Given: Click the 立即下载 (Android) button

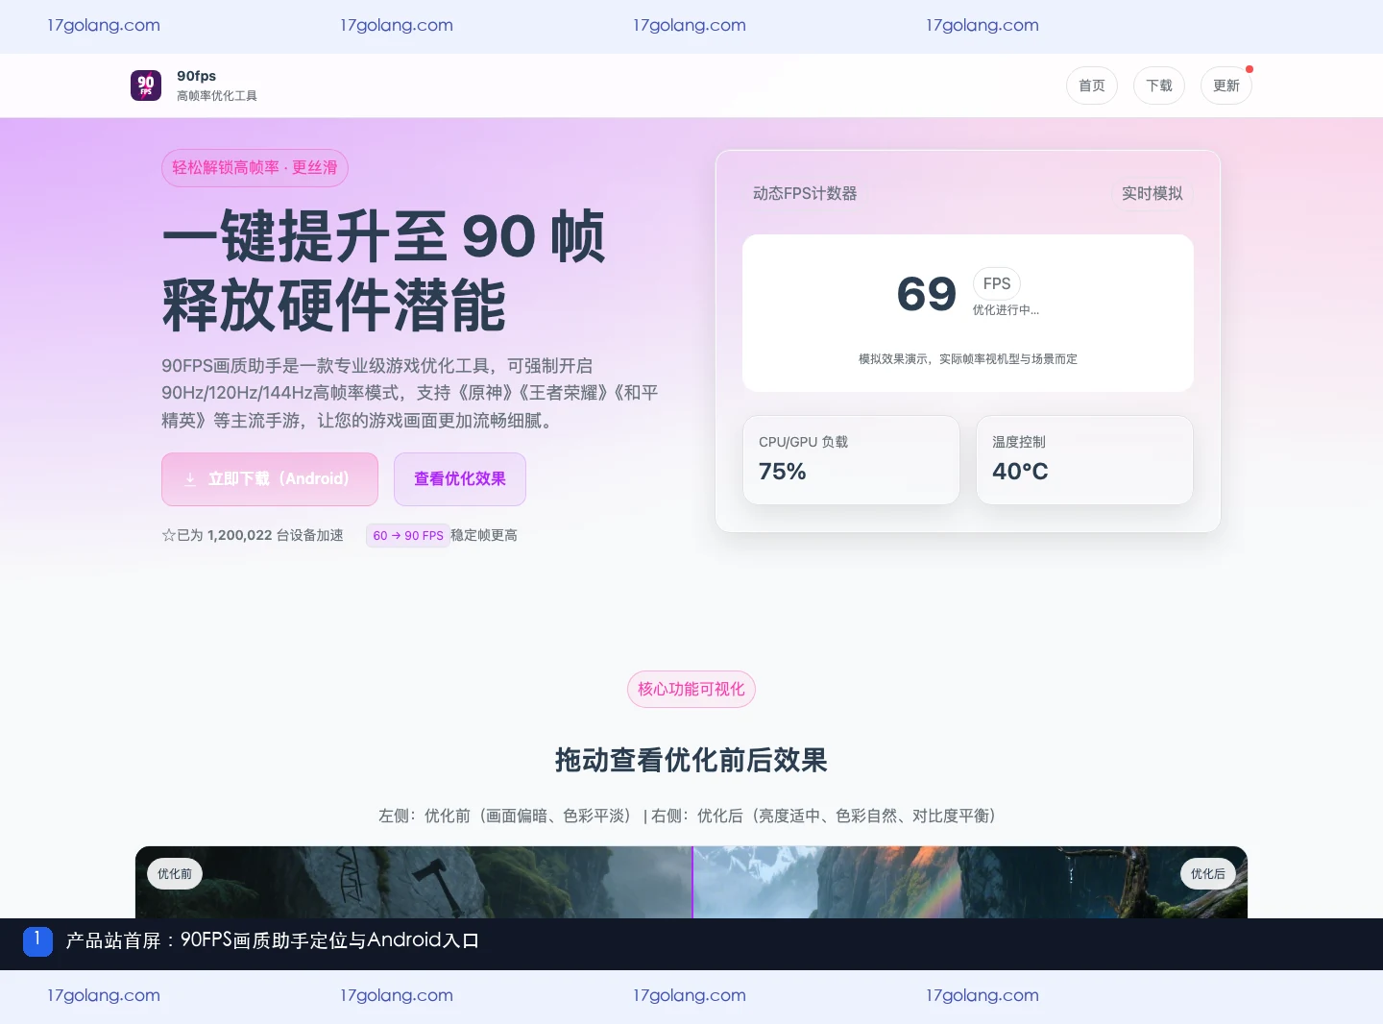Looking at the screenshot, I should (270, 479).
